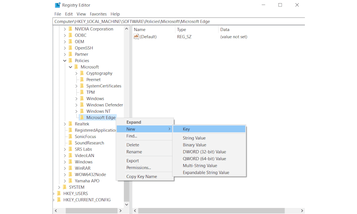This screenshot has height=214, width=357.
Task: Expand the NVIDIA Corporation key
Action: (65, 29)
